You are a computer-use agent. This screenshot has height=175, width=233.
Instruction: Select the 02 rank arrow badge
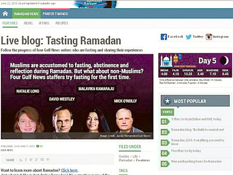165,132
